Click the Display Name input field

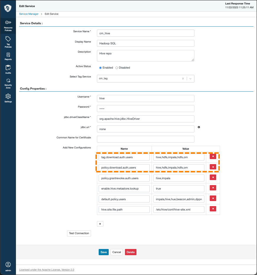click(x=145, y=43)
